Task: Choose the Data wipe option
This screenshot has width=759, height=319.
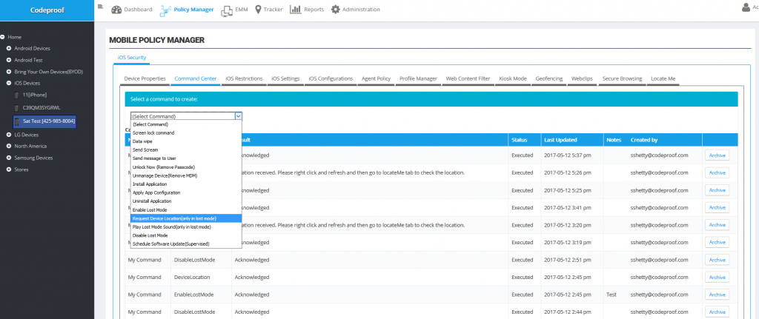Action: [x=186, y=141]
